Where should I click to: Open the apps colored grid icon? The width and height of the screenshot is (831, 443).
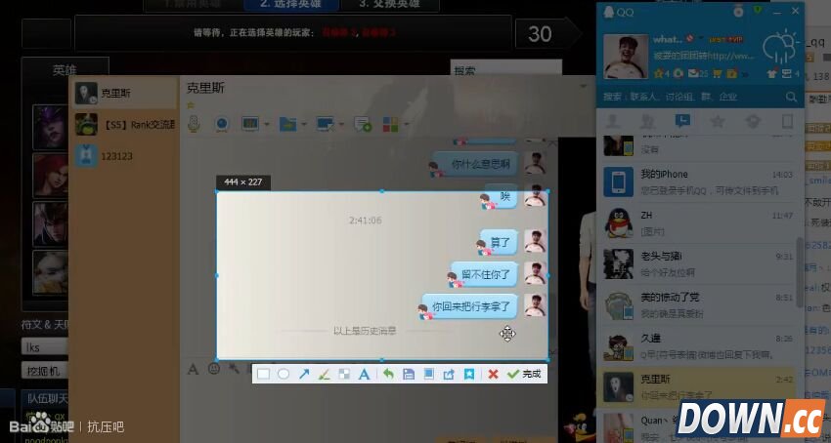[391, 124]
